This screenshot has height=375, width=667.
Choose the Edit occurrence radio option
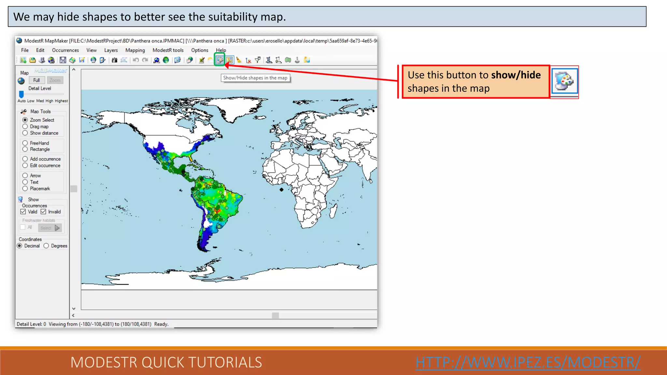25,165
